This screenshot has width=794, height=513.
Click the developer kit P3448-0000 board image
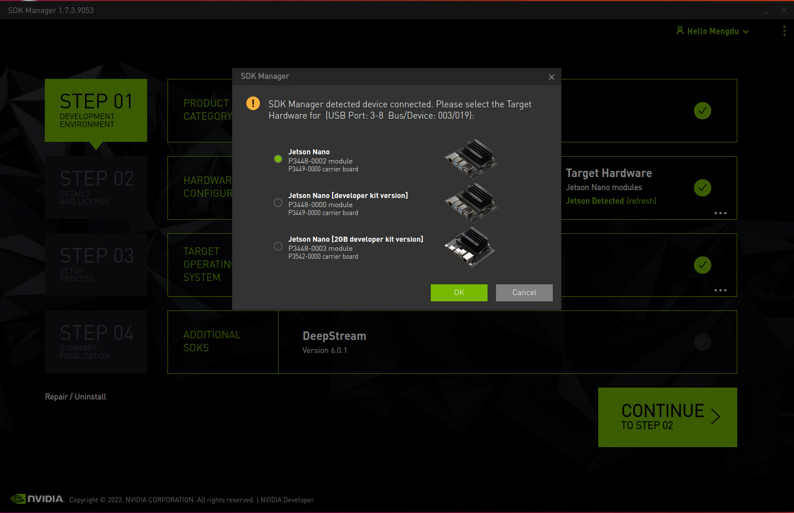pos(471,203)
